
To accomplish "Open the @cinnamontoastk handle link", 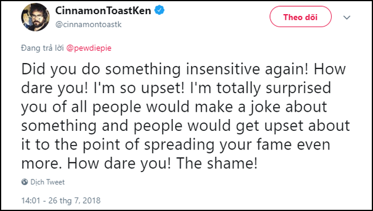I will click(x=89, y=24).
